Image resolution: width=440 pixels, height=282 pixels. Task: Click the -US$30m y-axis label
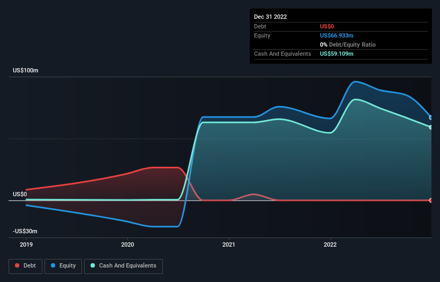pyautogui.click(x=25, y=231)
